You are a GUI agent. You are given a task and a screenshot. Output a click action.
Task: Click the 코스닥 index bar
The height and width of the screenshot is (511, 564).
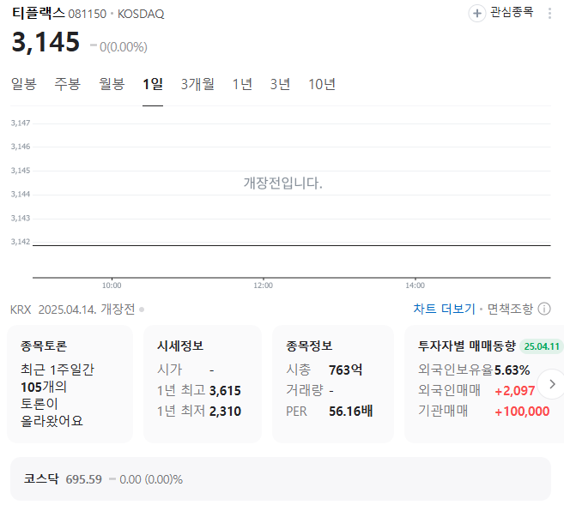tap(281, 479)
